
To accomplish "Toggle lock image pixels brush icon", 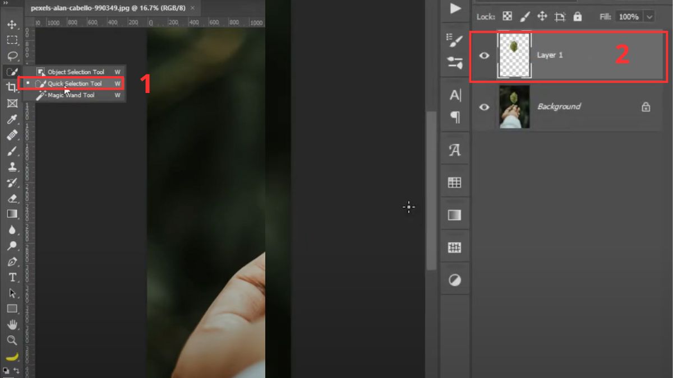I will [525, 16].
